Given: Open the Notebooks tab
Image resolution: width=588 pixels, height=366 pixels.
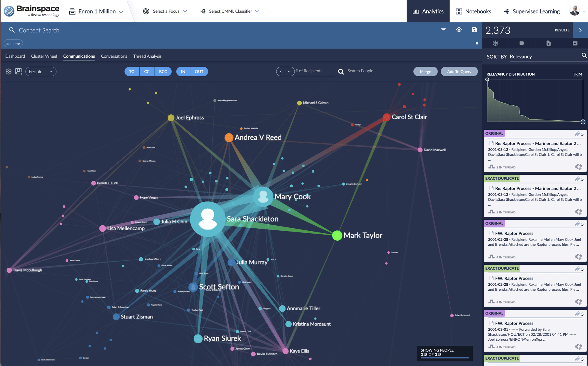Looking at the screenshot, I should point(473,11).
